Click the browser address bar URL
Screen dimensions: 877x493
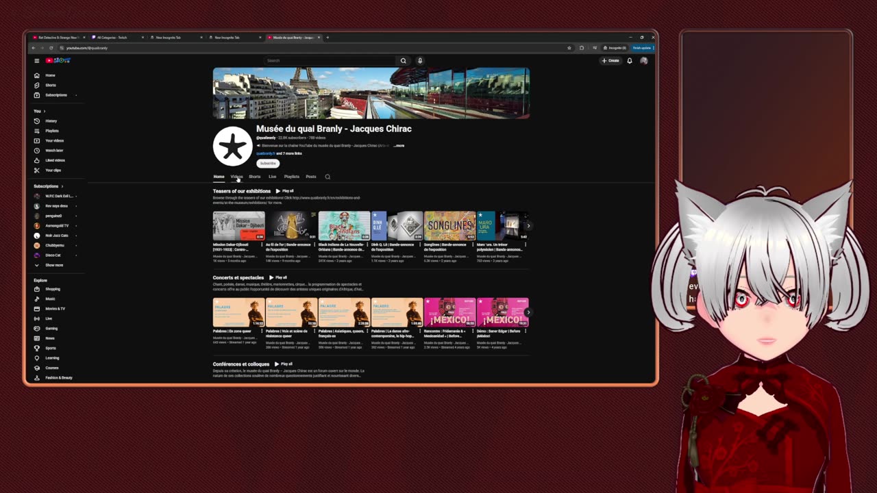[87, 48]
